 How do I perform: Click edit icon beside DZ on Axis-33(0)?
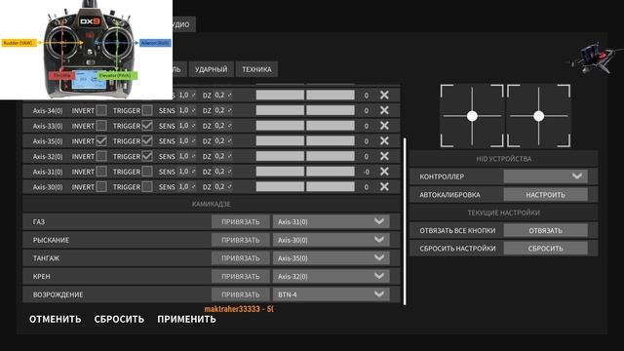(x=230, y=126)
